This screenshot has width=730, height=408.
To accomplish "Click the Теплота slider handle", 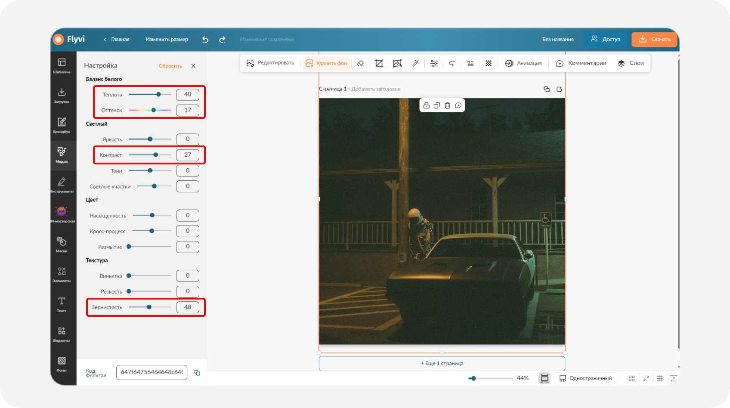I will (x=158, y=94).
